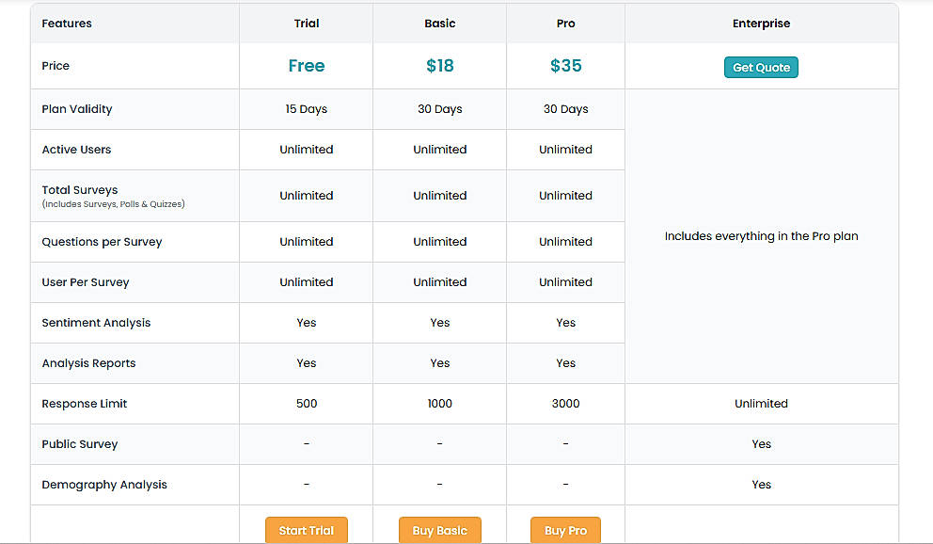Select Pro Unlimited in Questions per Survey

click(566, 242)
